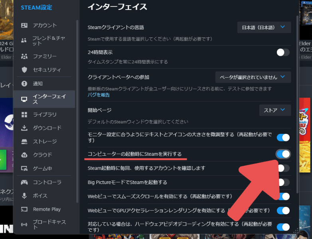Screen dimensions: 312x239
Task: Click the Cloud (クラウド) icon
Action: (x=24, y=155)
